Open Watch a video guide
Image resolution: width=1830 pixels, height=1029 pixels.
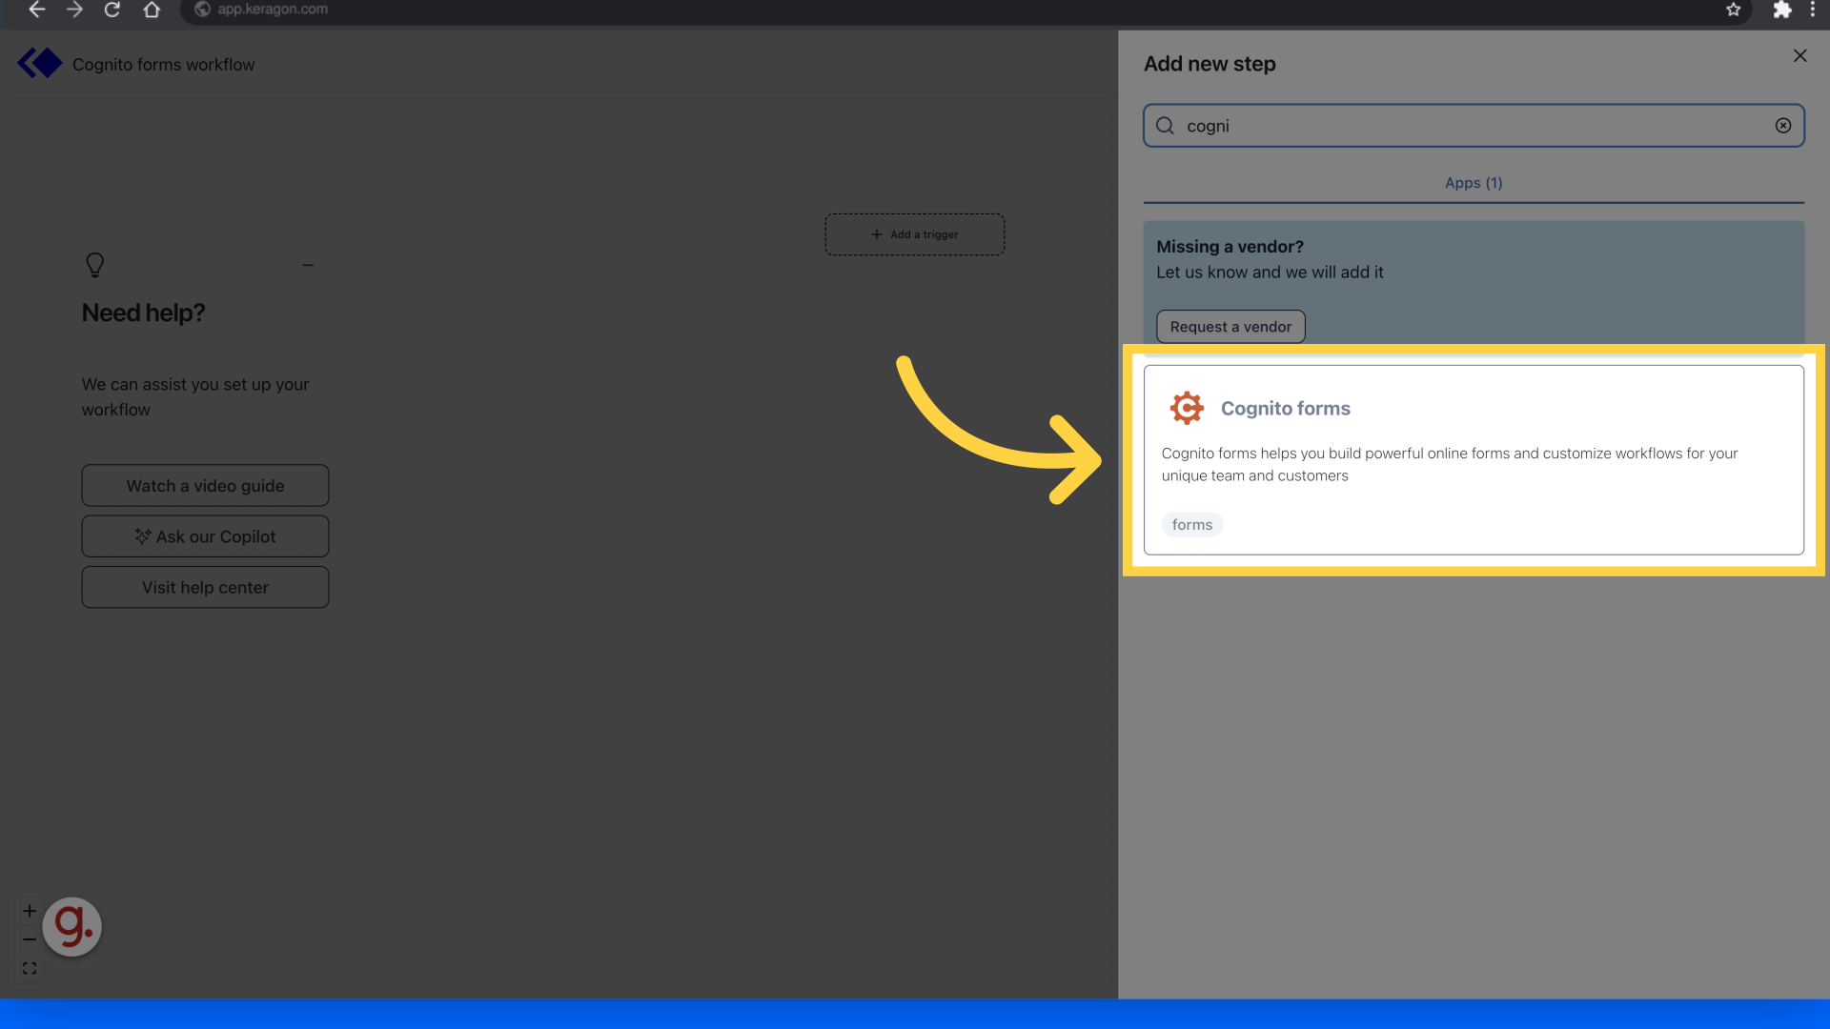click(x=205, y=485)
